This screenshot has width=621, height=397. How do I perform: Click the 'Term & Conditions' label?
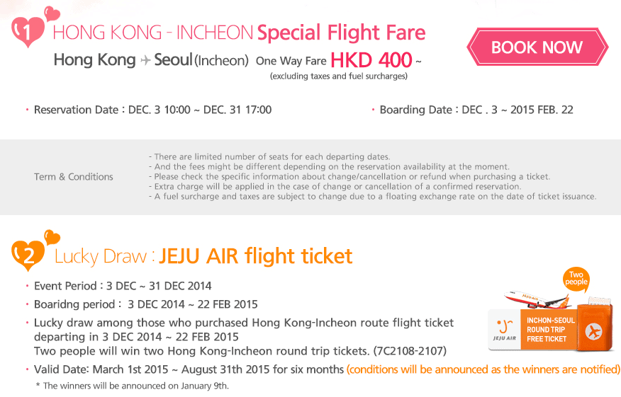click(74, 177)
